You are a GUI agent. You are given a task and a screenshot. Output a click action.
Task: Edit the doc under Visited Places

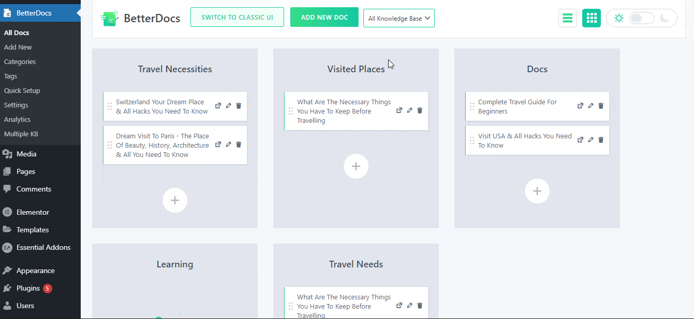409,110
